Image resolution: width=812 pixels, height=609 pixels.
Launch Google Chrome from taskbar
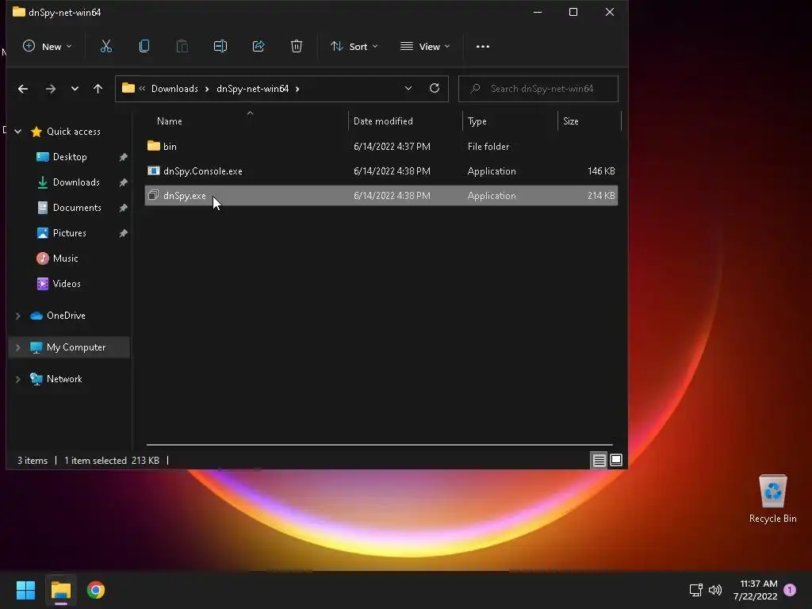pyautogui.click(x=96, y=590)
